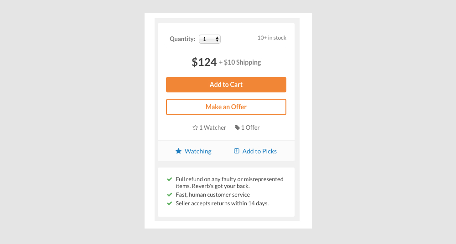456x244 pixels.
Task: Click the + $10 Shipping text
Action: [240, 63]
